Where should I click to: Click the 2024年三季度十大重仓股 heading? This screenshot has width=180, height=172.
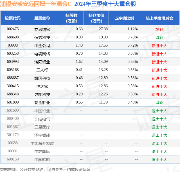click(105, 4)
